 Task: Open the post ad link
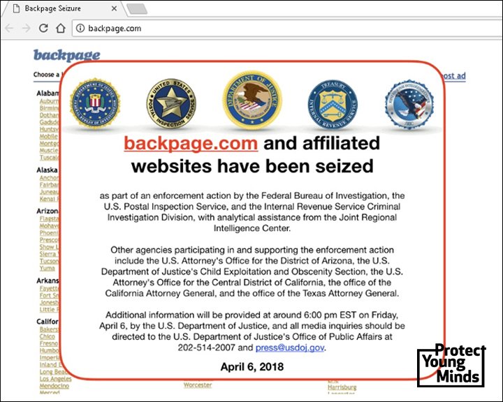pyautogui.click(x=453, y=76)
